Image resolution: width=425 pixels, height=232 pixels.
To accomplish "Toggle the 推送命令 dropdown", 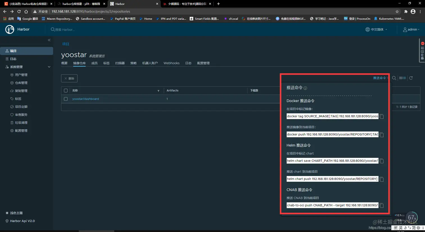I will click(x=381, y=78).
